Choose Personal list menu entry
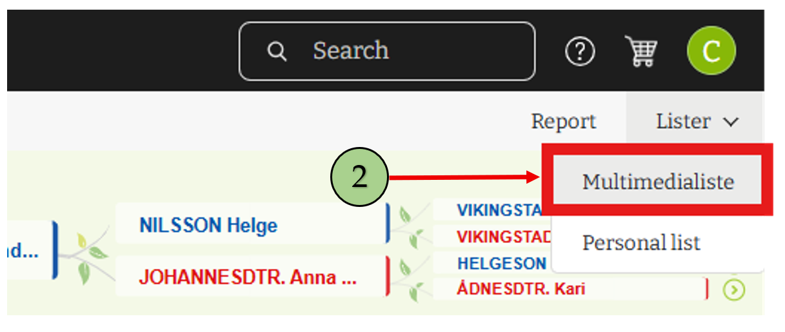785x332 pixels. point(641,242)
